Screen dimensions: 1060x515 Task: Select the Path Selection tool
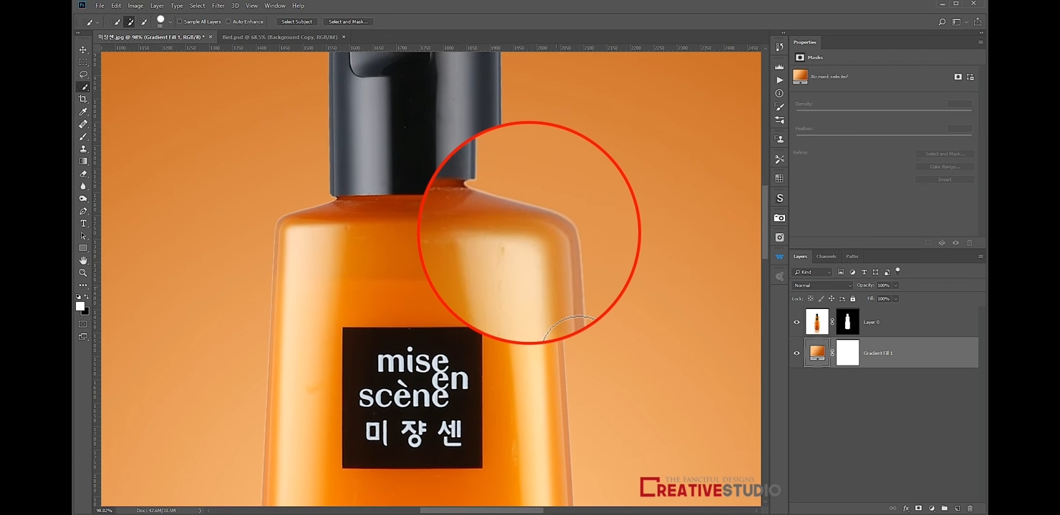[83, 236]
